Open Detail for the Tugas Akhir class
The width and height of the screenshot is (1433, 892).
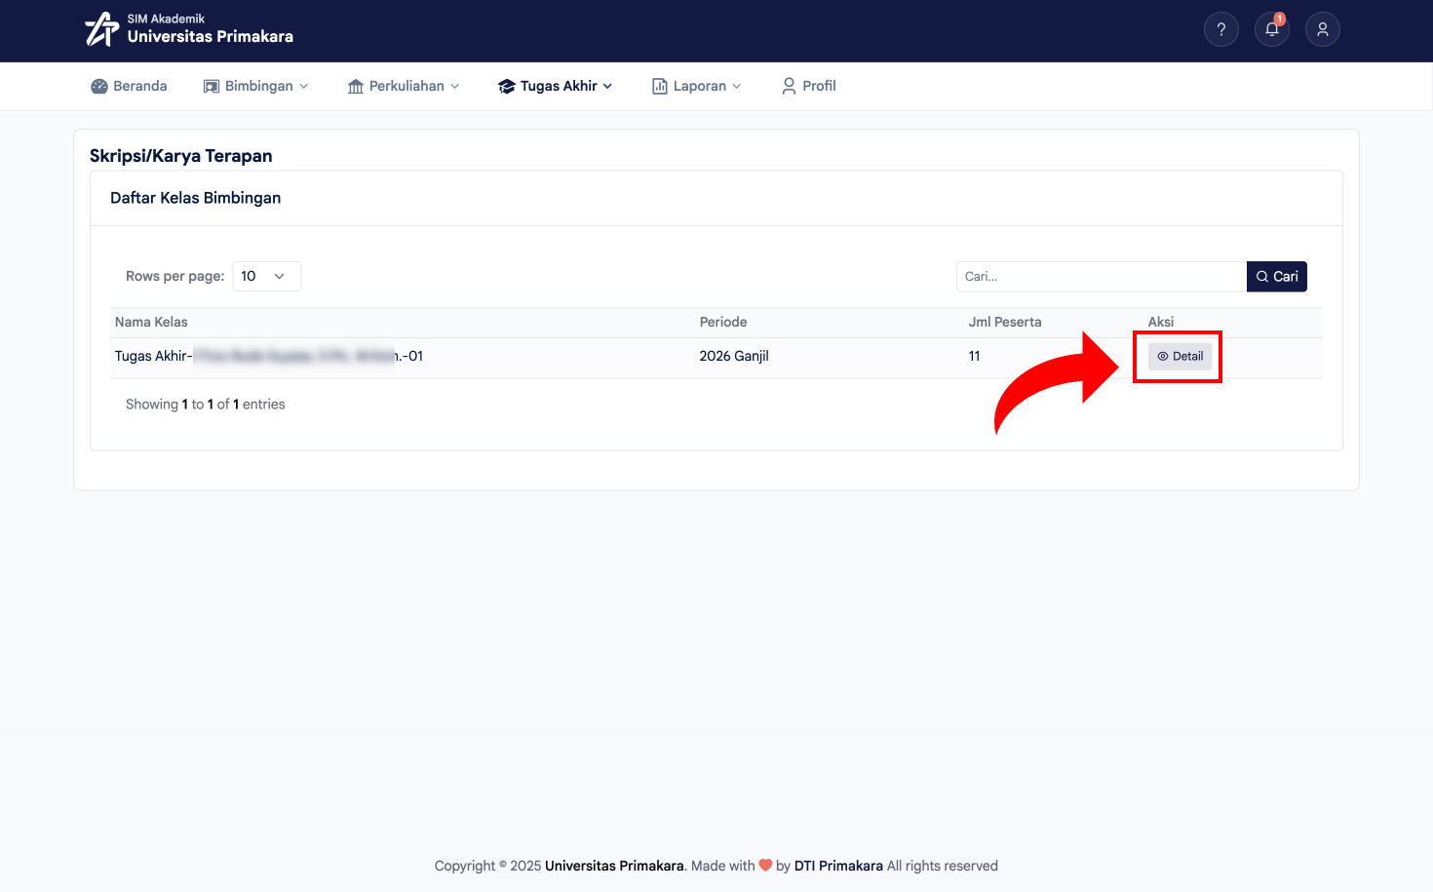click(x=1180, y=356)
